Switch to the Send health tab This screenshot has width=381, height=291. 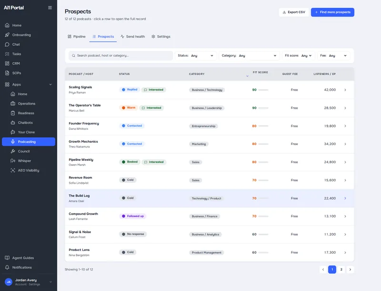coord(133,37)
